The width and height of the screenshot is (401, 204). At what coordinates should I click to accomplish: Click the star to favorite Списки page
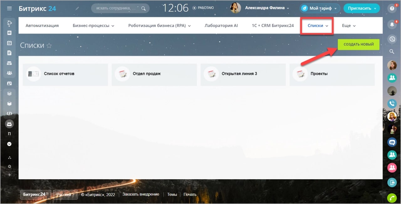[49, 46]
